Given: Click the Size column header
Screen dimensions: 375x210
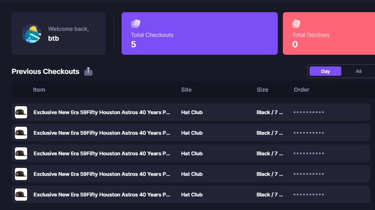Looking at the screenshot, I should 262,90.
